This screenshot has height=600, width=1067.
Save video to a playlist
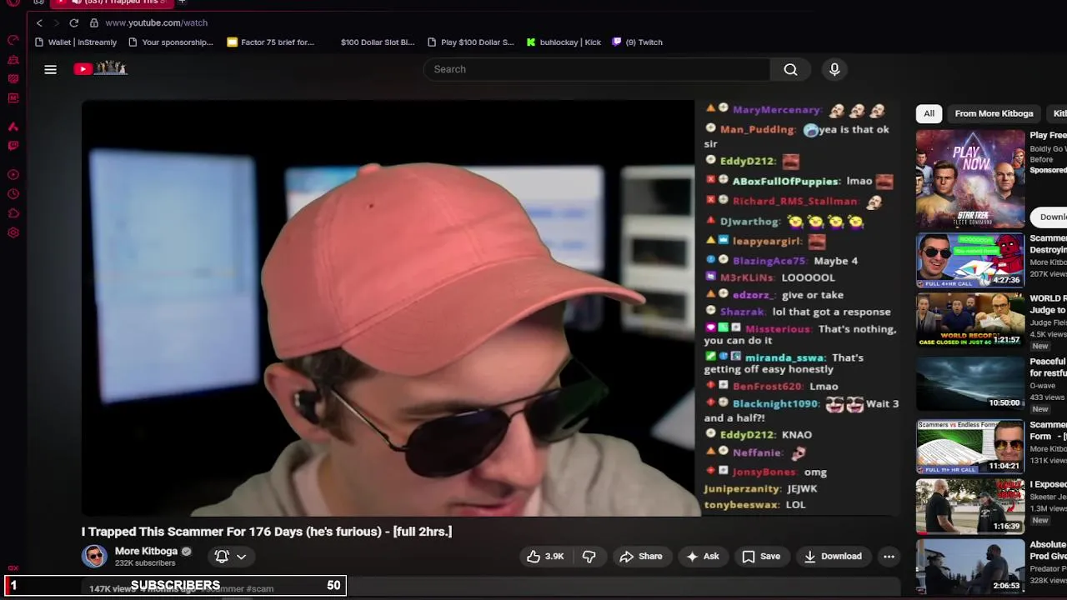click(x=761, y=556)
